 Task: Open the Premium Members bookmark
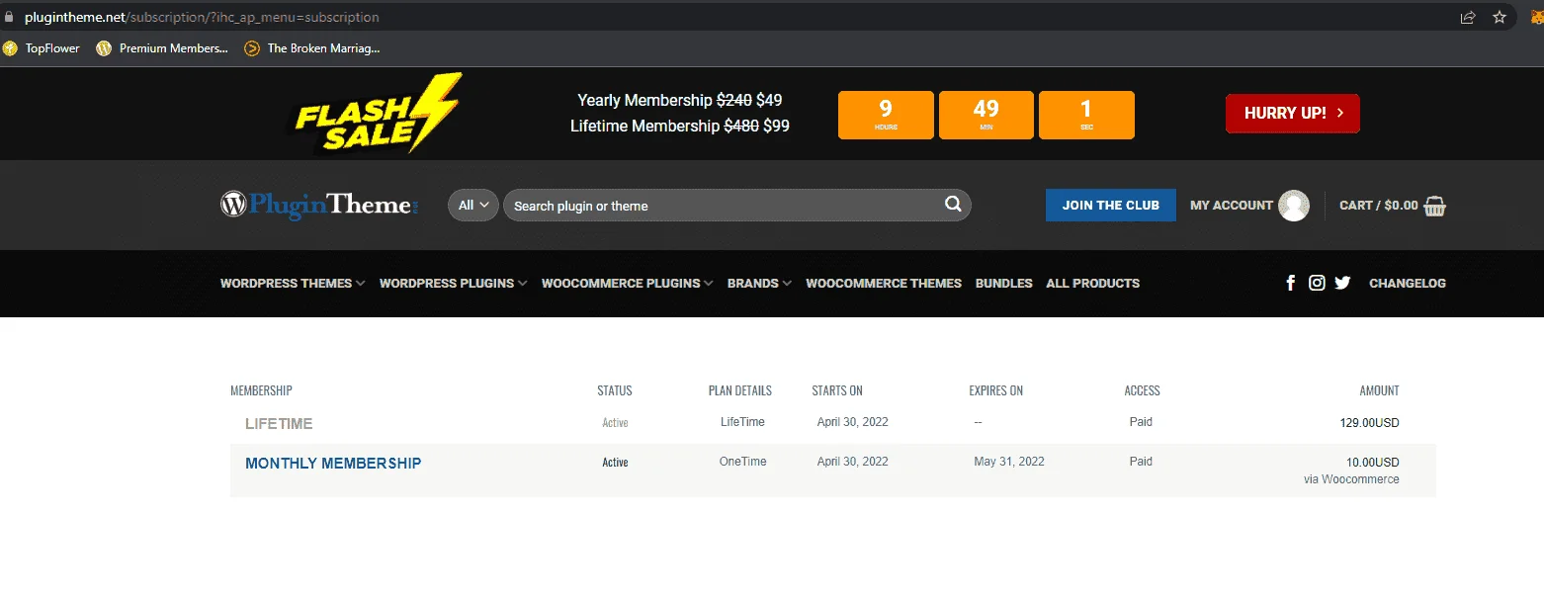pyautogui.click(x=162, y=47)
